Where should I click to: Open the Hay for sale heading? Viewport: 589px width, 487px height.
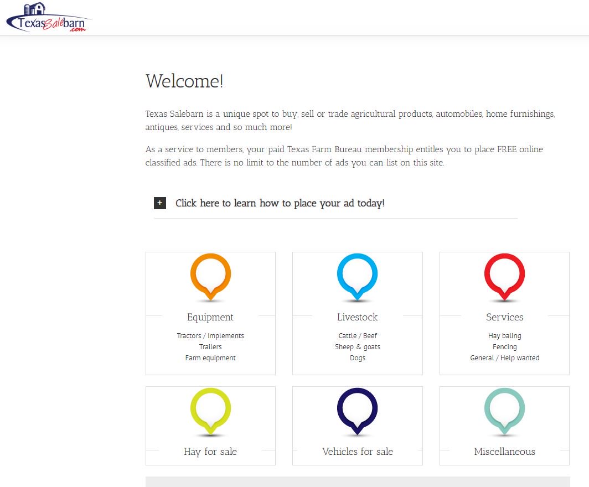coord(210,452)
